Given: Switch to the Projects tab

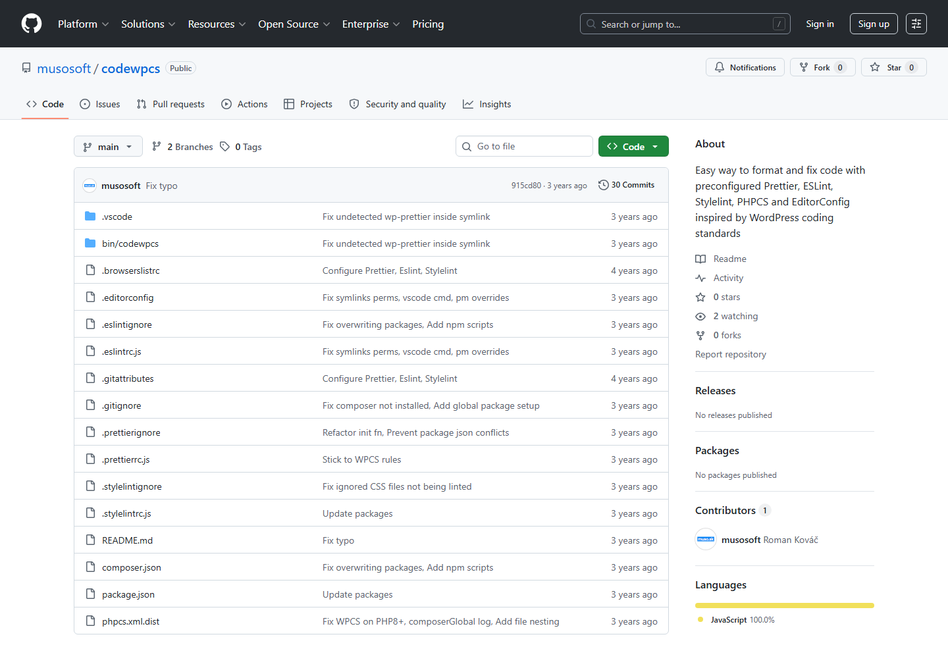Looking at the screenshot, I should pos(308,104).
